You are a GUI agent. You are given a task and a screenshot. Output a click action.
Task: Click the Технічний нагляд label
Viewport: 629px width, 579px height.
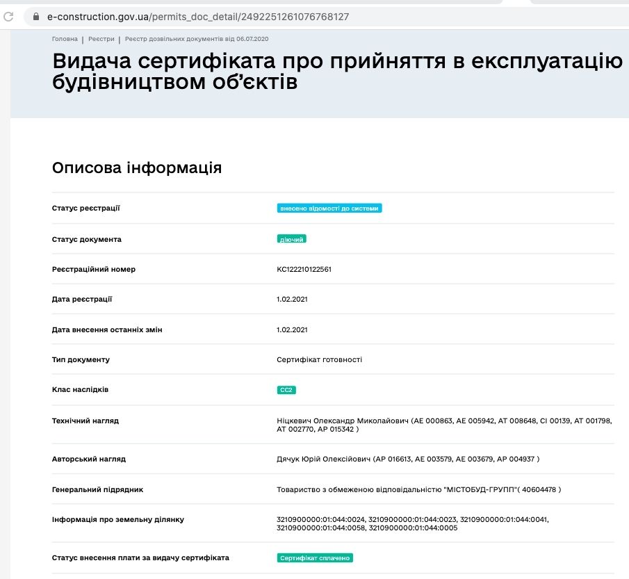(x=85, y=421)
